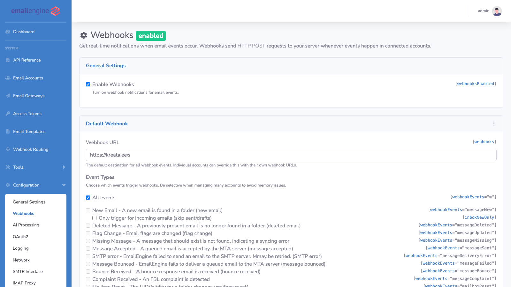Disable the Enable Webhooks checkbox
511x287 pixels.
[88, 84]
